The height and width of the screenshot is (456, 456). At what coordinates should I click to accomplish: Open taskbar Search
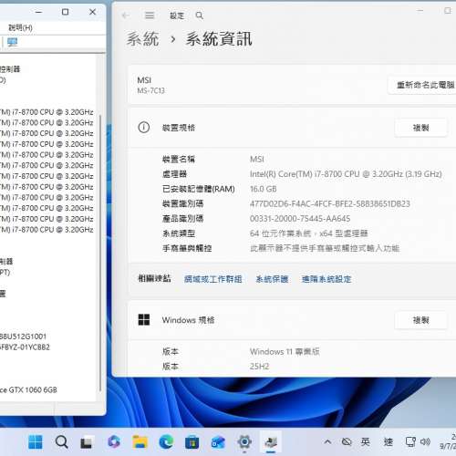61,441
